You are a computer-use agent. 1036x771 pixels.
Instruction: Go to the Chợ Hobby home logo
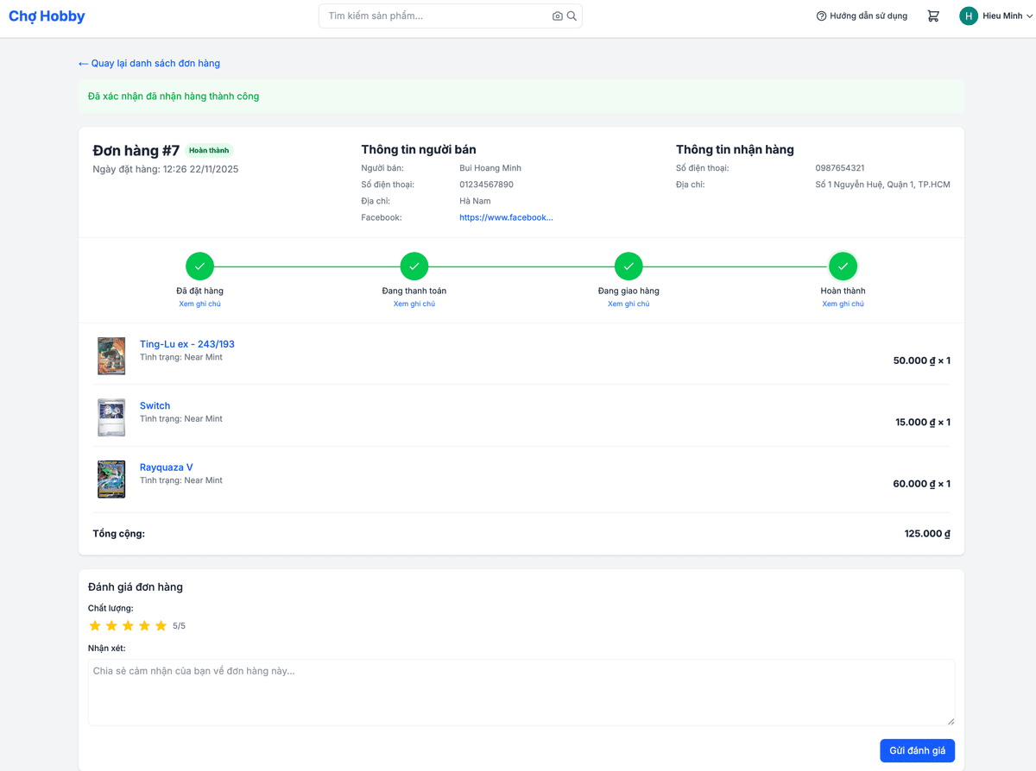coord(47,16)
